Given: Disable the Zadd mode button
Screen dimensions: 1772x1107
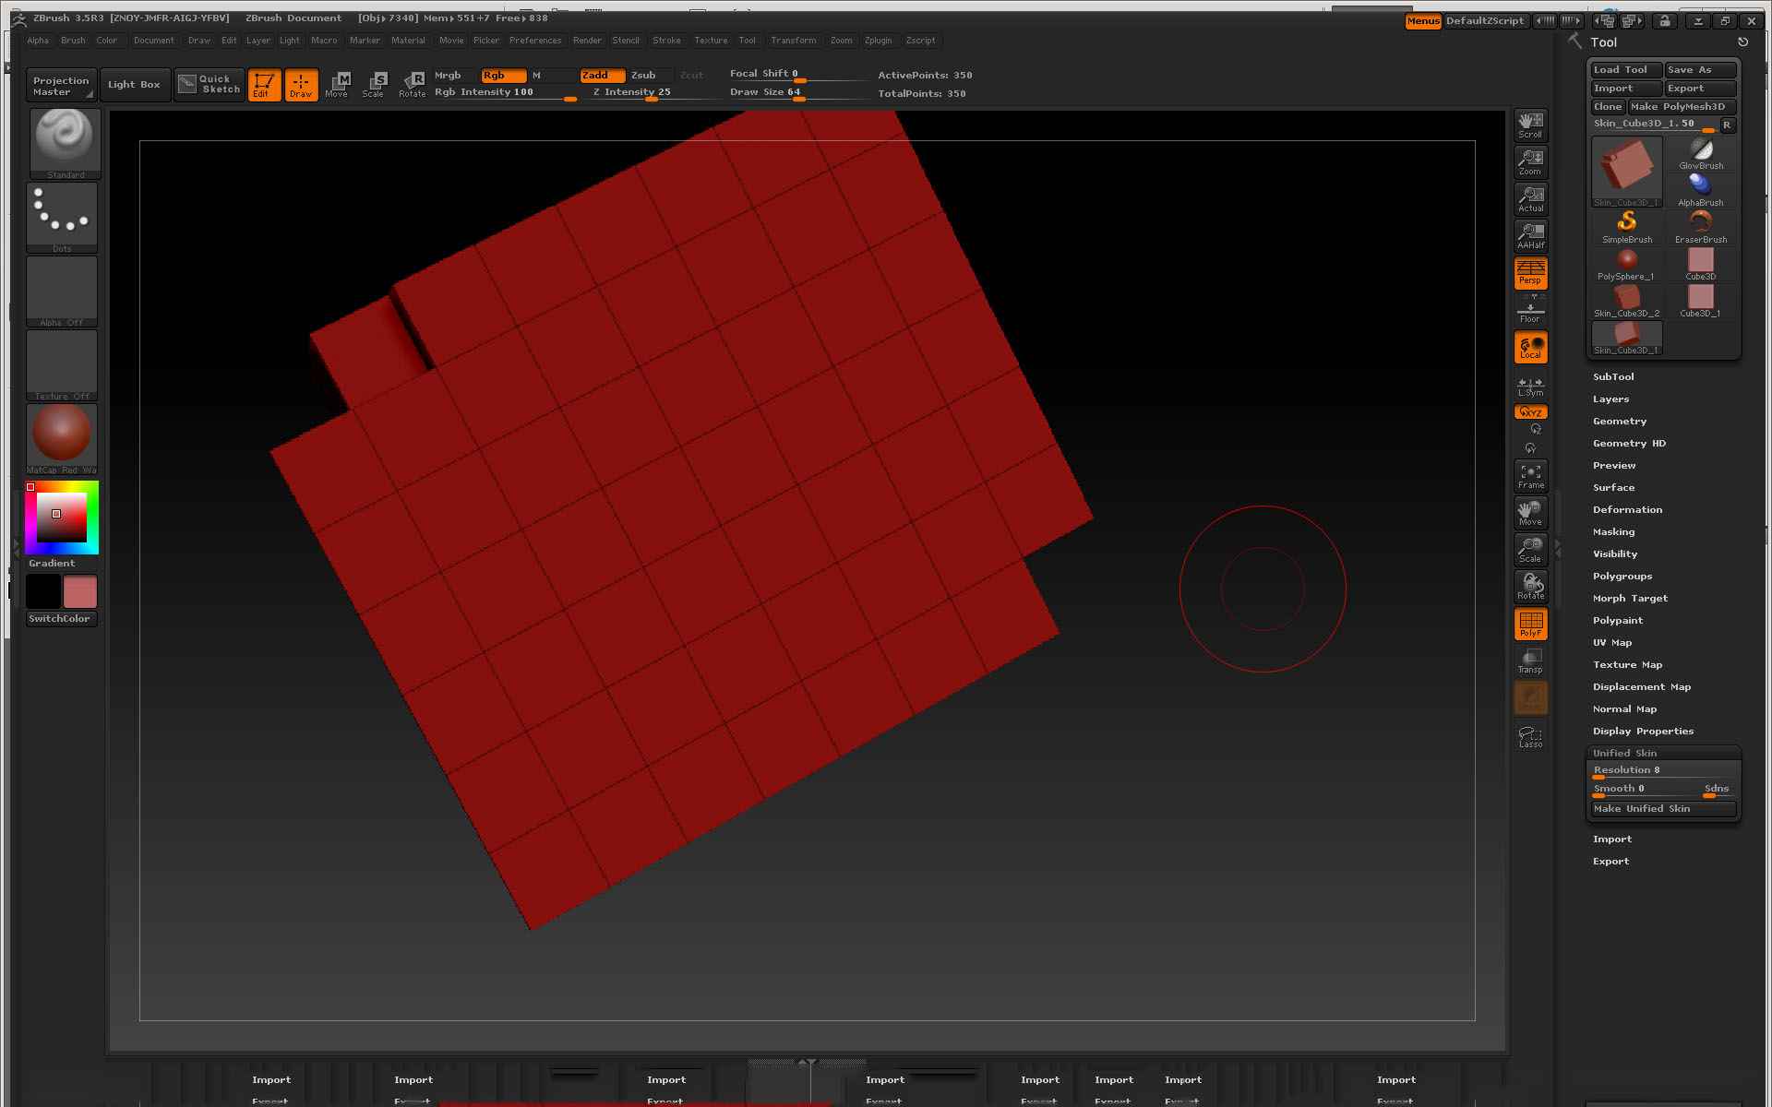Looking at the screenshot, I should [602, 76].
